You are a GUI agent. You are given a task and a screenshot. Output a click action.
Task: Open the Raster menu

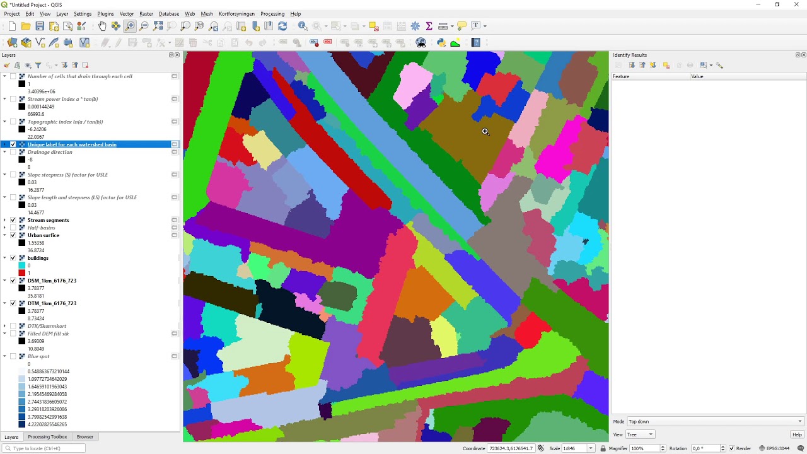[x=146, y=14]
